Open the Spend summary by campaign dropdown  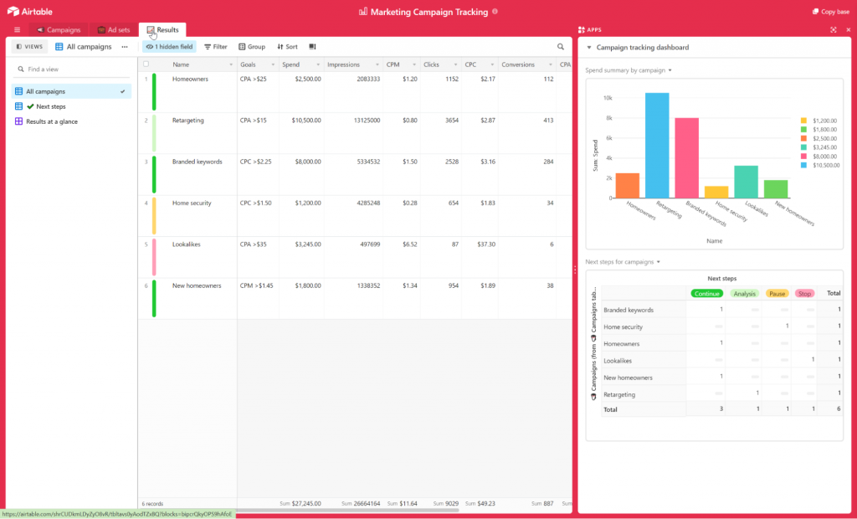pyautogui.click(x=629, y=70)
